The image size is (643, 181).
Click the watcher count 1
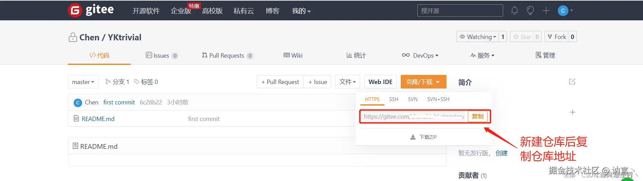[x=503, y=37]
